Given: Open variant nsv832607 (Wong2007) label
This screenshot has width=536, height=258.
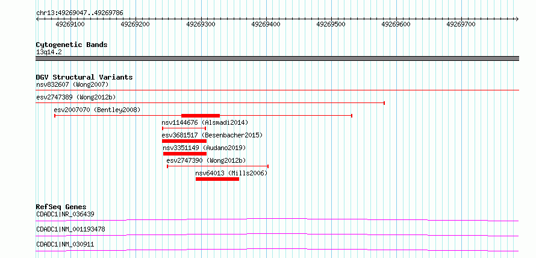Looking at the screenshot, I should pyautogui.click(x=72, y=84).
